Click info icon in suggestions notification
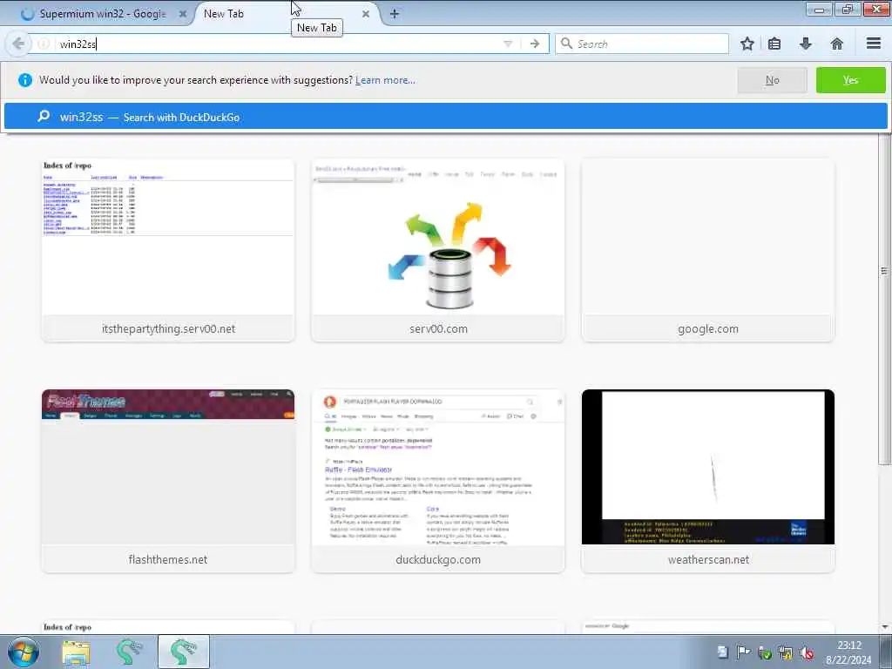This screenshot has width=892, height=669. coord(25,80)
